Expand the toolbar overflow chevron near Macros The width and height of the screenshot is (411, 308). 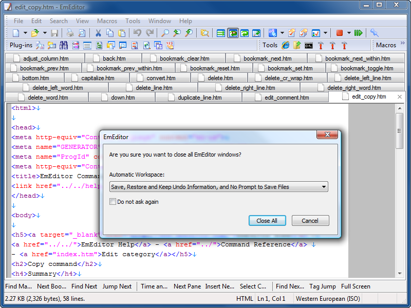click(403, 43)
